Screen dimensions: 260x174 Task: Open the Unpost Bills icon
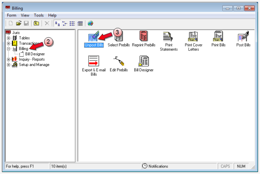[94, 36]
